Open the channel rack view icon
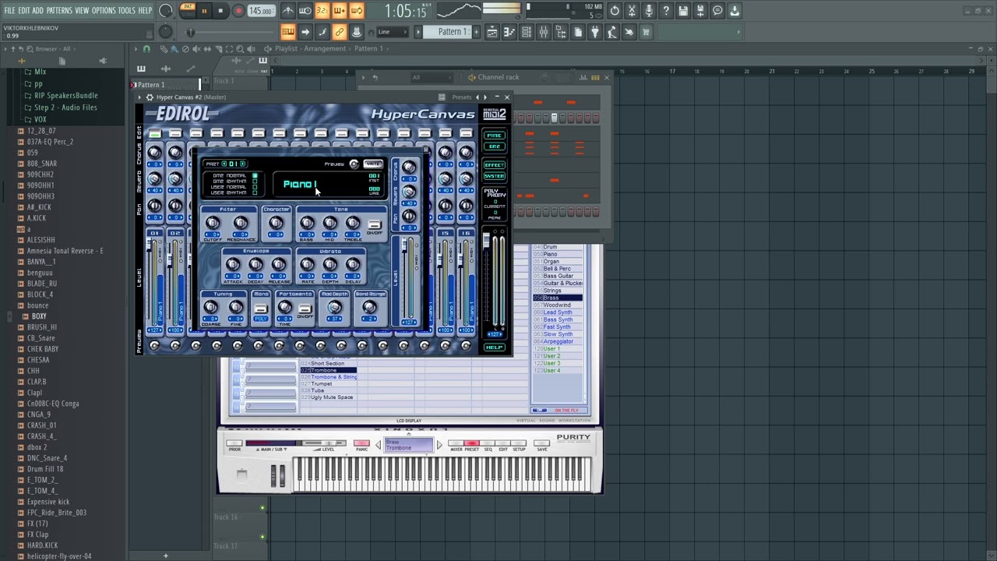The image size is (997, 561). 526,32
